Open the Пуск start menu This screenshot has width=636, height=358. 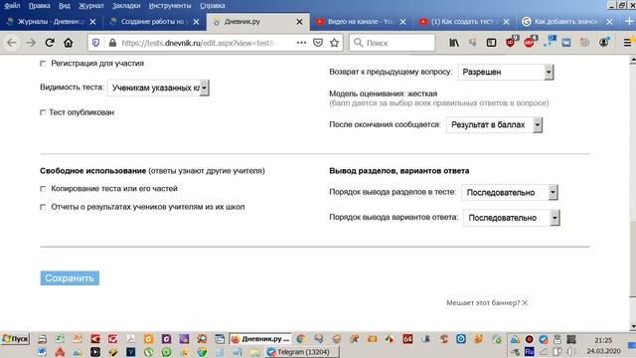click(16, 339)
